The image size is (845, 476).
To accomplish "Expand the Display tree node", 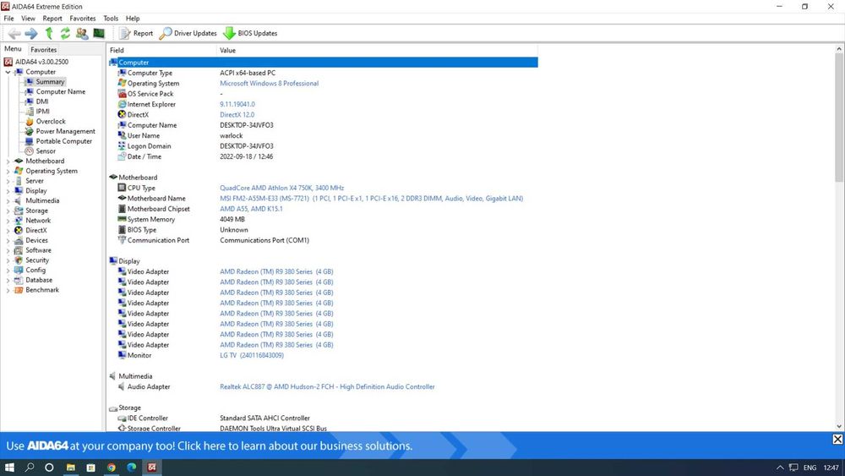I will [8, 191].
